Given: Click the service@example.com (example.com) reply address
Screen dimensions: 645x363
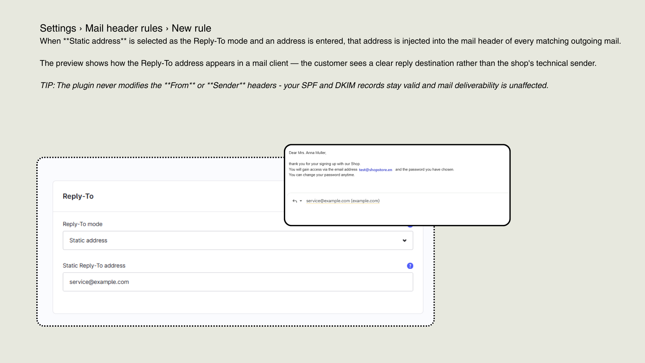Looking at the screenshot, I should coord(343,201).
